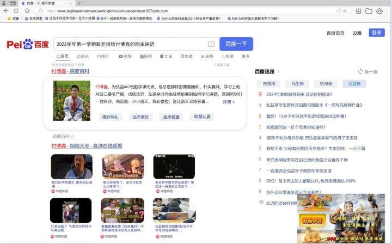The width and height of the screenshot is (392, 244).
Task: Select the 地图 search tab
Action: pyautogui.click(x=228, y=57)
